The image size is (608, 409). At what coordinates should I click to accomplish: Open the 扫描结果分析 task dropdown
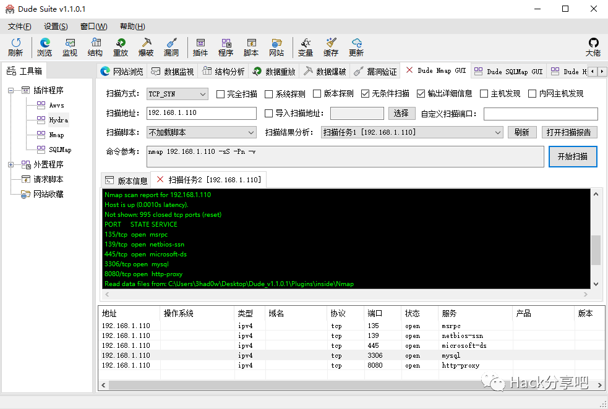[x=412, y=132]
